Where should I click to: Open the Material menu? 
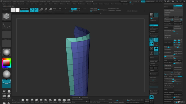click(63, 4)
